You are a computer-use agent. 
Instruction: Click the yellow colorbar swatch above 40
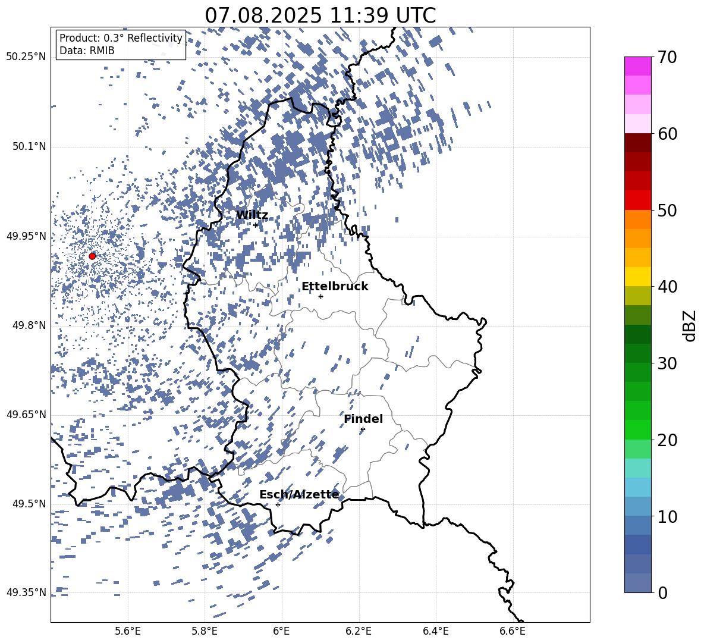[x=638, y=277]
